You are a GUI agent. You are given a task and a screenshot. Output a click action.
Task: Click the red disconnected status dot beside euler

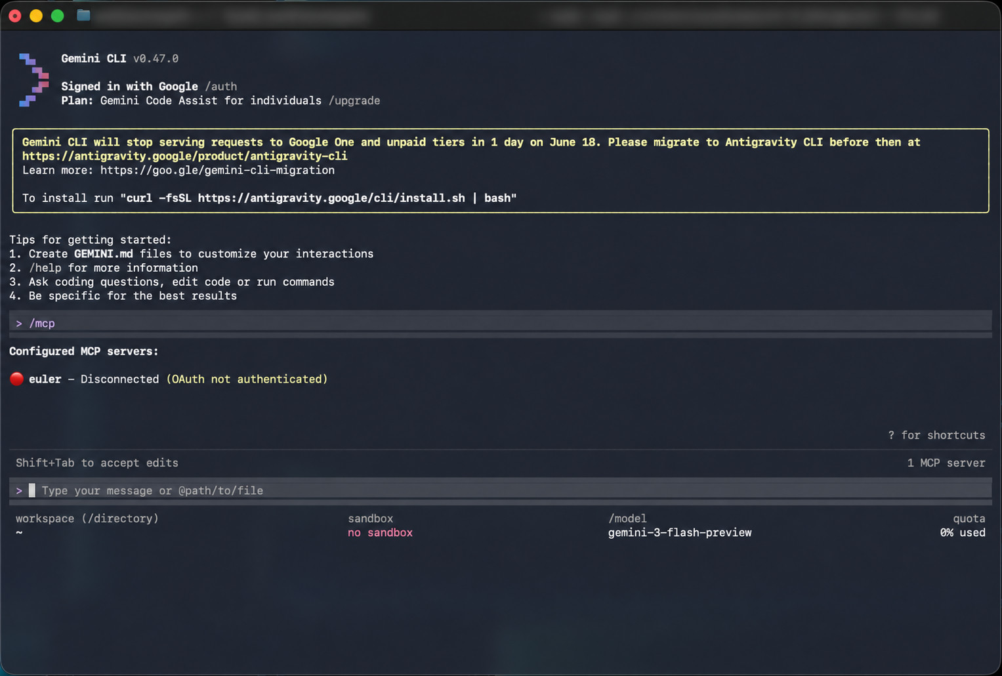[x=17, y=379]
